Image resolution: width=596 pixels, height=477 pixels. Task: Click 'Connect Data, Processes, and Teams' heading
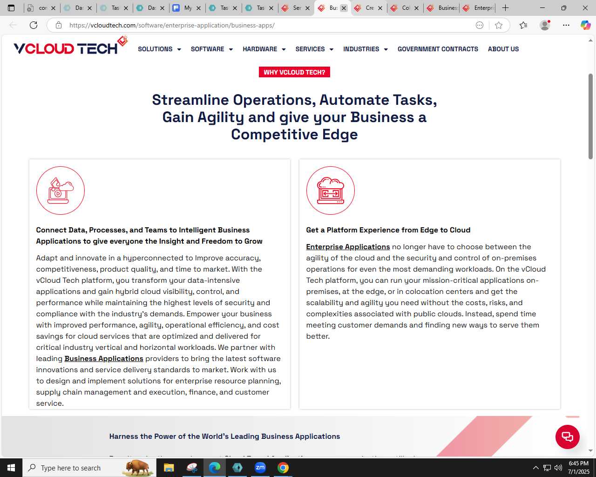point(149,236)
